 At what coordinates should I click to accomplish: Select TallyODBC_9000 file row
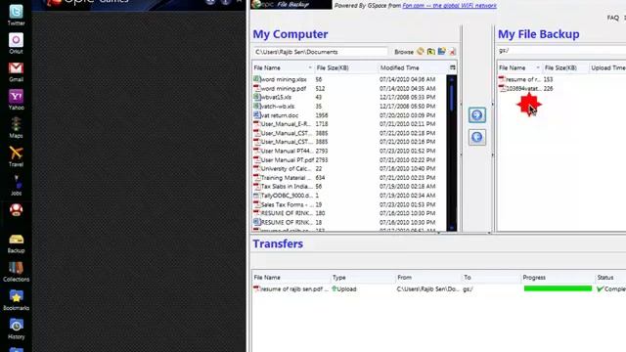click(349, 196)
